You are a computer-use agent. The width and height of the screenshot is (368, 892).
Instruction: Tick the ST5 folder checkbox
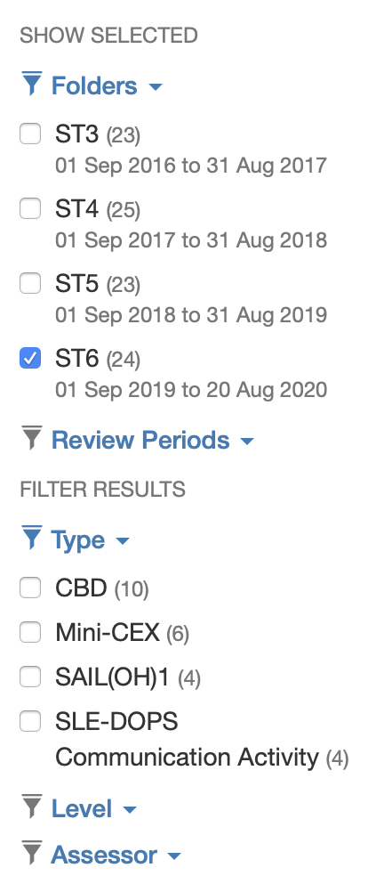click(x=30, y=283)
